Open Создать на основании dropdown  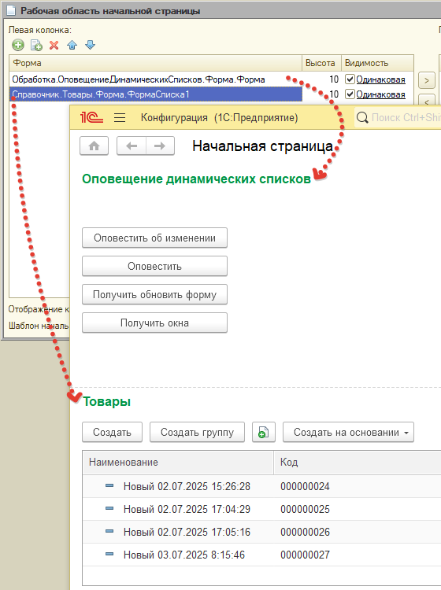(348, 432)
